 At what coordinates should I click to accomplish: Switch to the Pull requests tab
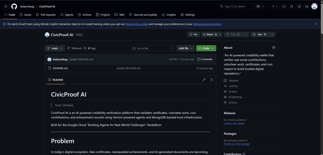tap(46, 14)
